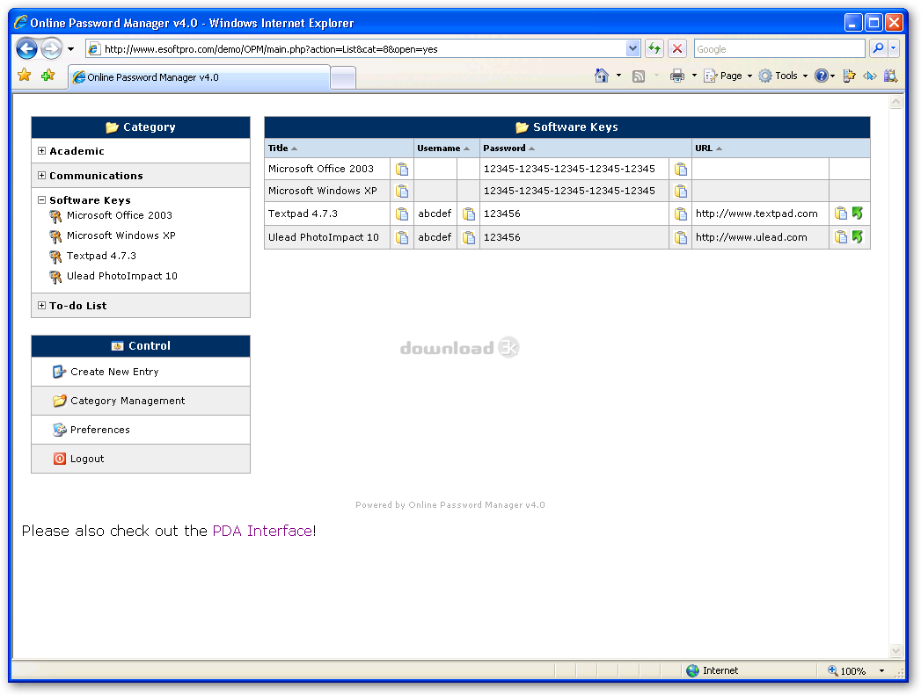
Task: Expand the Academic category
Action: (x=41, y=151)
